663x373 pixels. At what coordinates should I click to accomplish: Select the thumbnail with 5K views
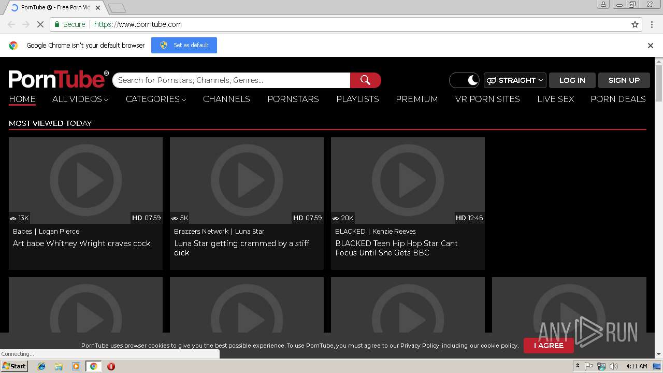[247, 180]
